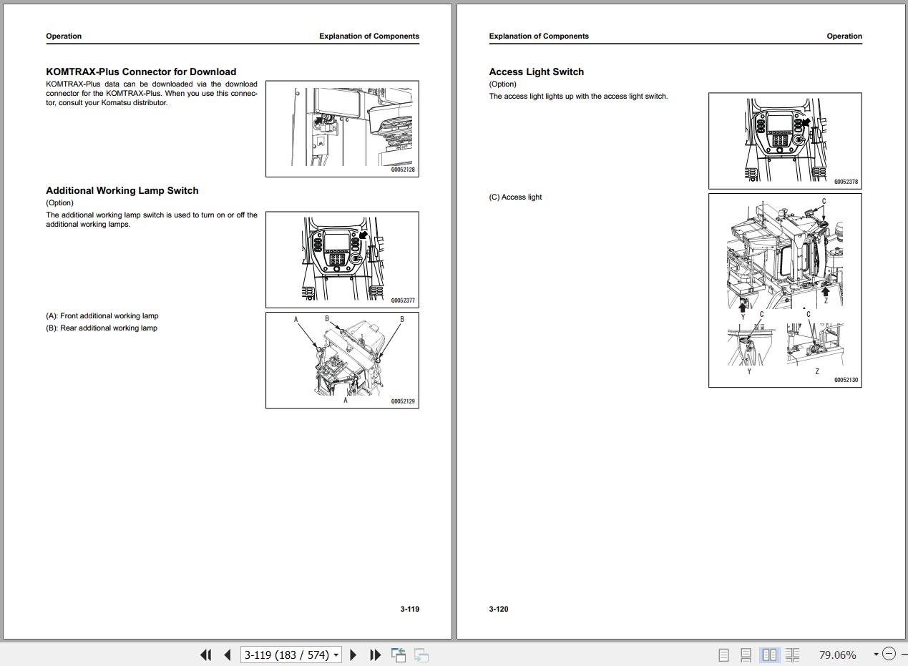
Task: Click the access light location diagram
Action: coord(785,290)
